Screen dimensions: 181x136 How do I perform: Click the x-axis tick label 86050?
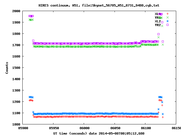[115, 128]
